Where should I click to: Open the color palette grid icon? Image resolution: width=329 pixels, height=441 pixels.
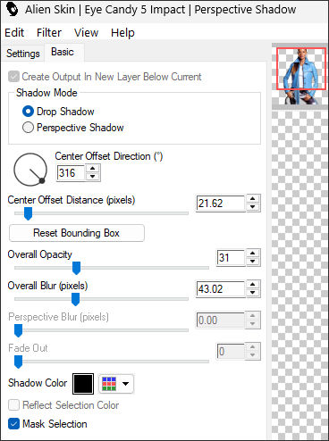tap(109, 384)
